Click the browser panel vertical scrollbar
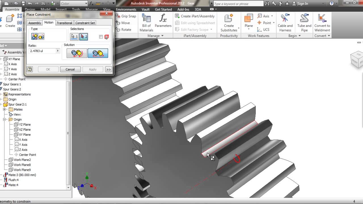The width and height of the screenshot is (363, 204). coord(68,133)
